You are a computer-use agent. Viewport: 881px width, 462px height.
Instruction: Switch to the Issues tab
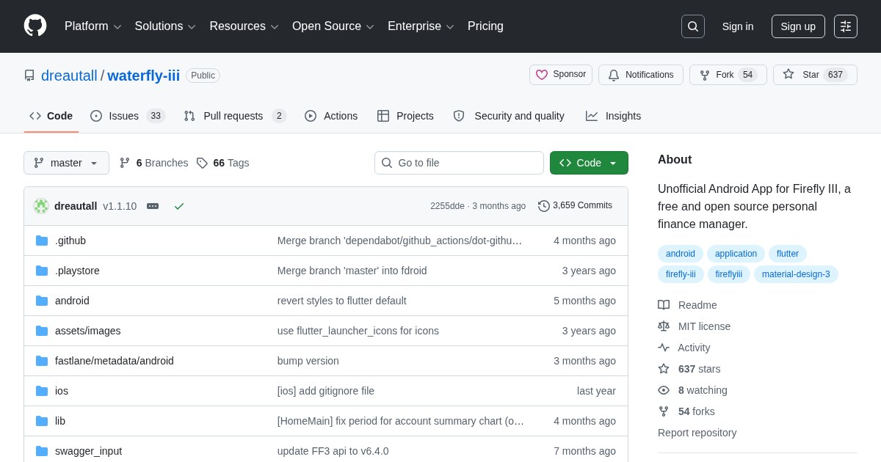pyautogui.click(x=128, y=116)
